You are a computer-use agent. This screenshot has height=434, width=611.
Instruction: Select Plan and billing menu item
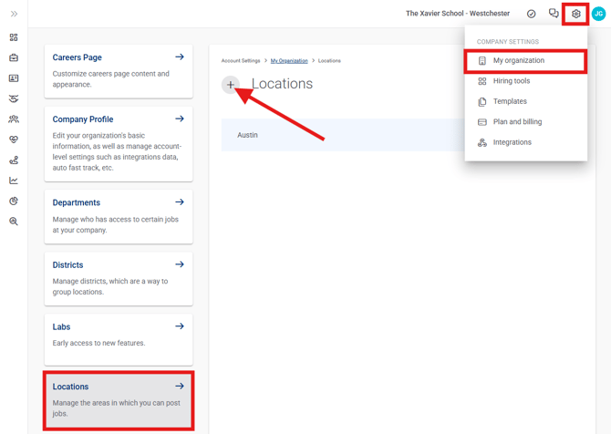coord(525,122)
